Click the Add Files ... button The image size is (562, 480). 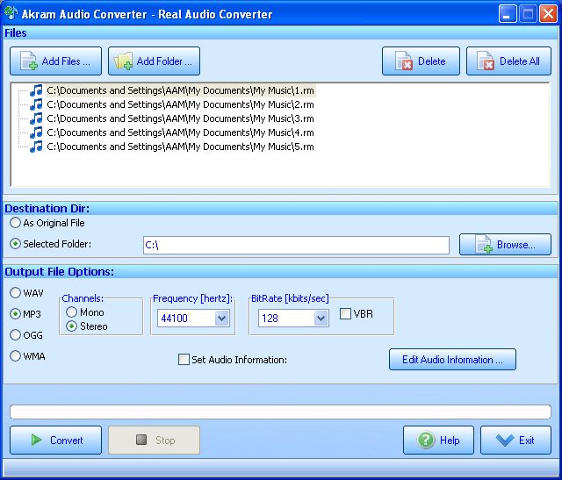click(x=55, y=61)
